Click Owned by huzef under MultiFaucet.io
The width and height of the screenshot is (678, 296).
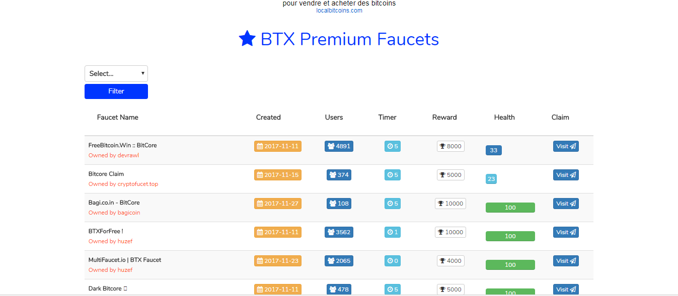click(110, 270)
